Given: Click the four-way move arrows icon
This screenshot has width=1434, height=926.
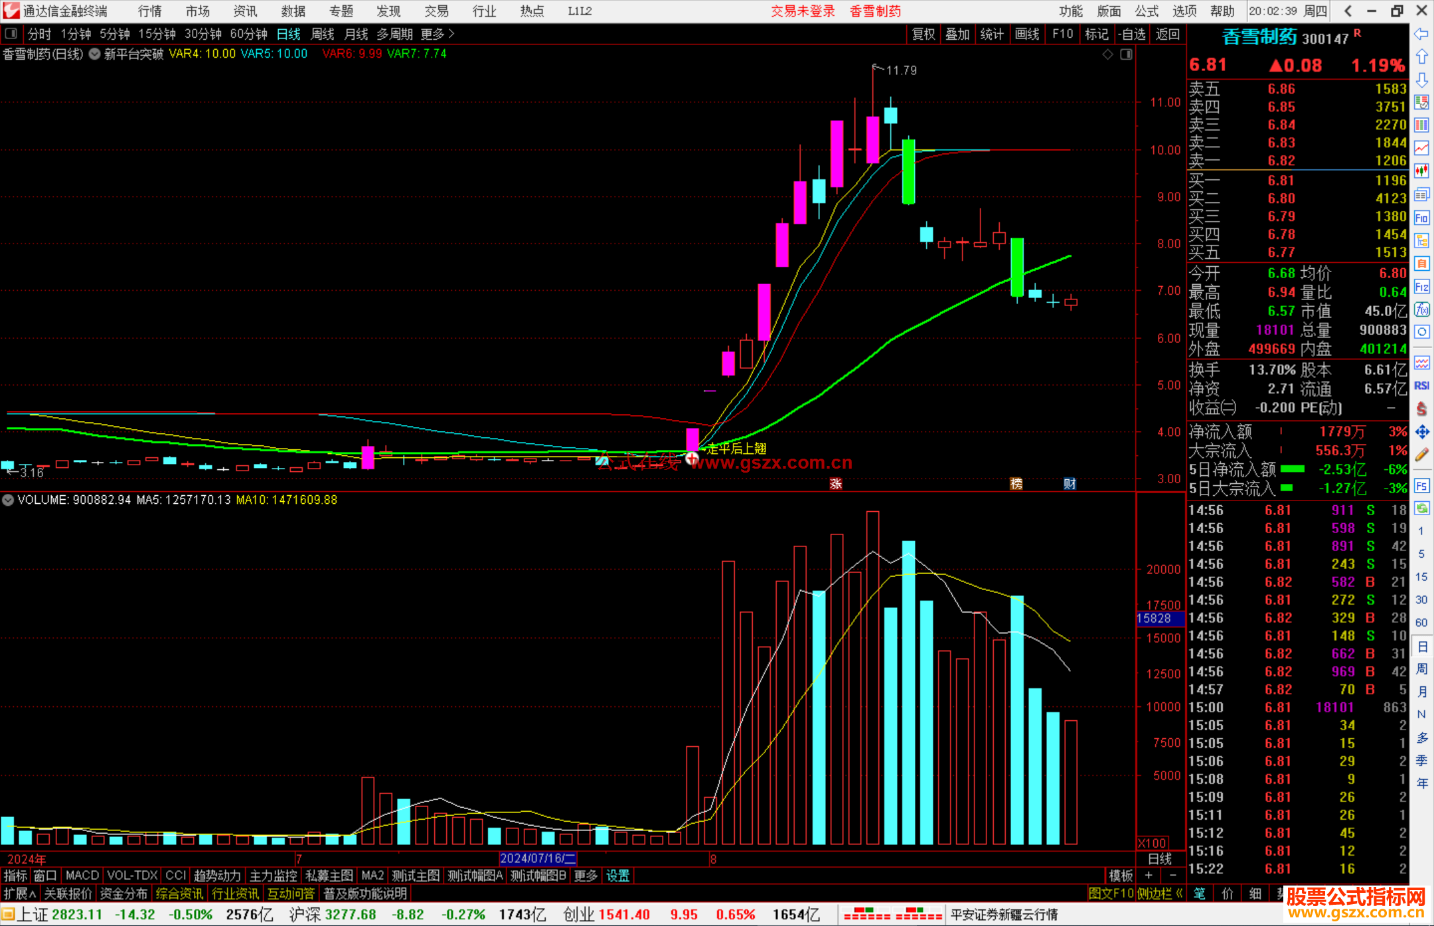Looking at the screenshot, I should tap(1421, 432).
